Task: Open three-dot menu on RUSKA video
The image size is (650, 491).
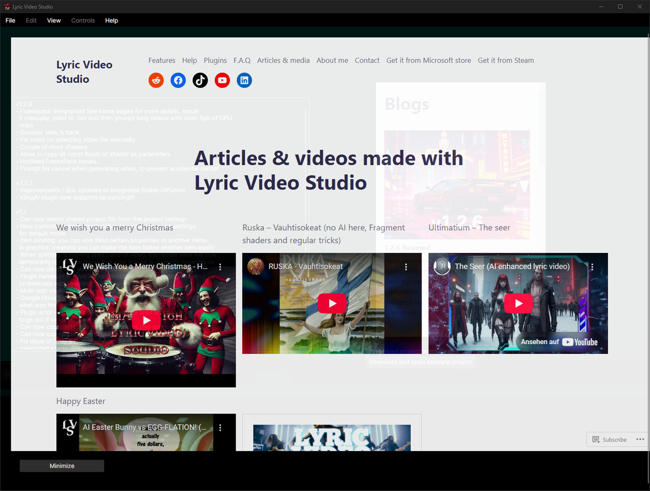Action: pyautogui.click(x=406, y=267)
